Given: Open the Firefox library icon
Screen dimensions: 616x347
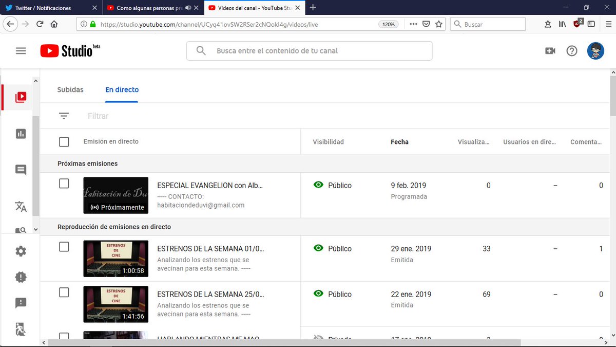Looking at the screenshot, I should 563,24.
